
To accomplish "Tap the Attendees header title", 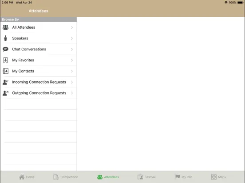I will point(38,11).
